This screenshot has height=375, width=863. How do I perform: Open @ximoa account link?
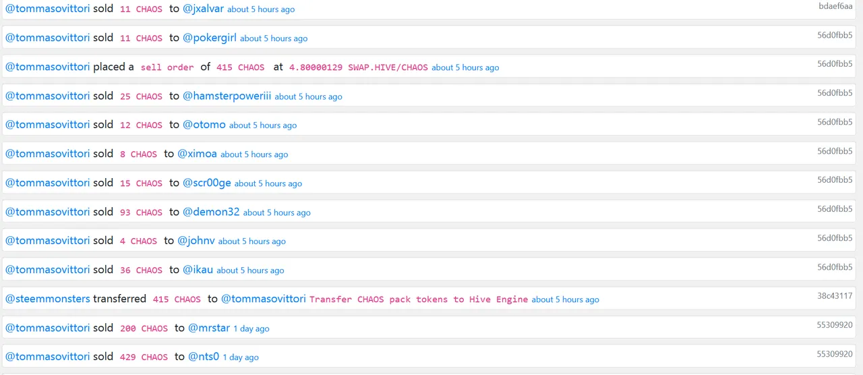pyautogui.click(x=197, y=154)
